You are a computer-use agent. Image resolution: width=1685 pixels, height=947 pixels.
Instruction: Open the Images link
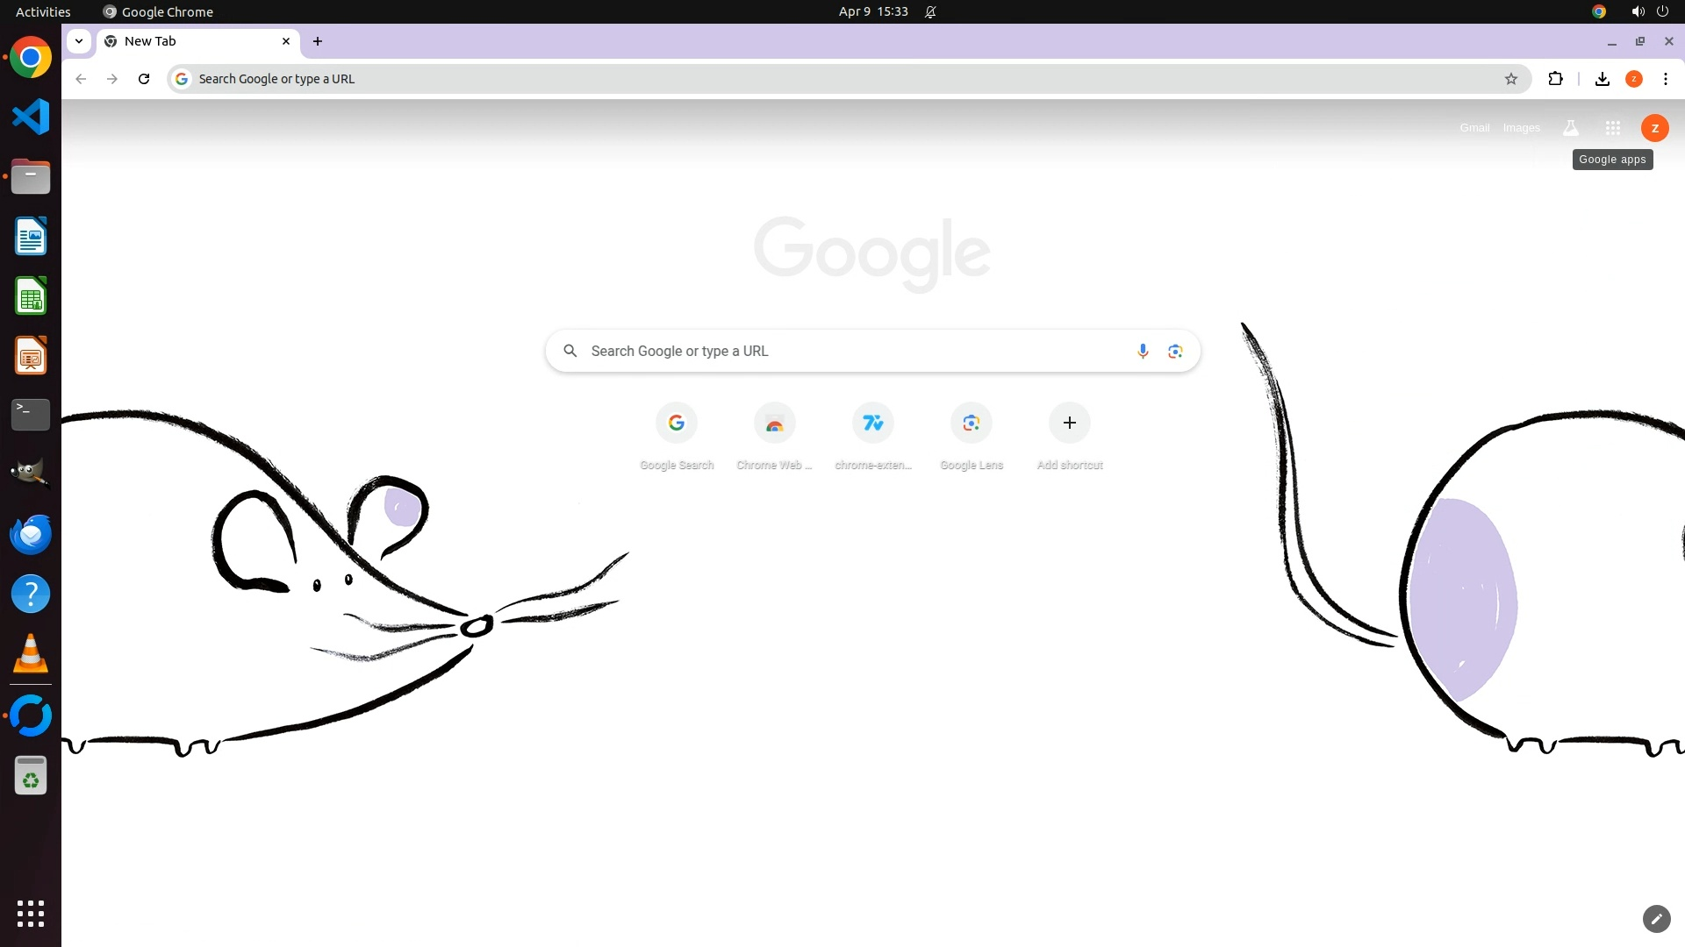[1521, 128]
